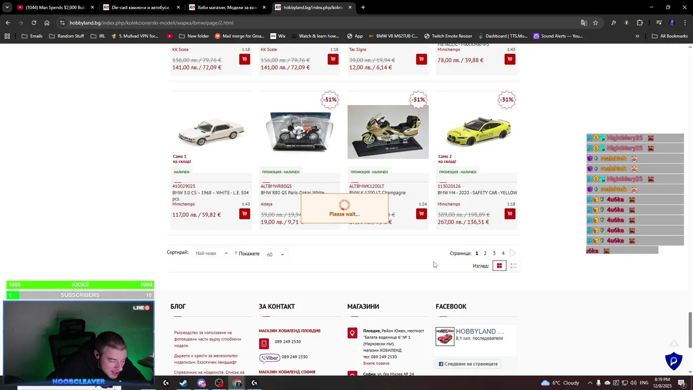Click the page vertical scrollbar thumb
The image size is (693, 390).
coord(690,330)
